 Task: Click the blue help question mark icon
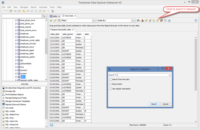(196, 21)
